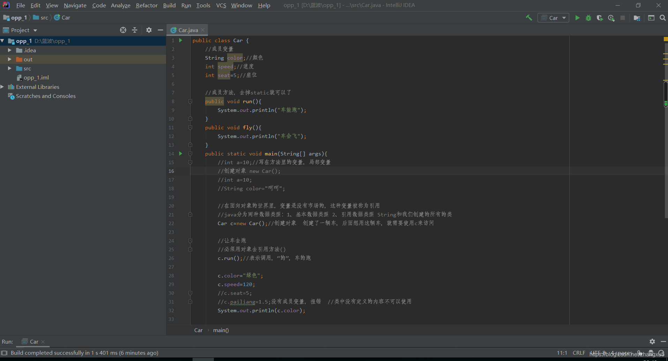This screenshot has width=668, height=361.
Task: Open Project panel settings gear
Action: click(149, 30)
